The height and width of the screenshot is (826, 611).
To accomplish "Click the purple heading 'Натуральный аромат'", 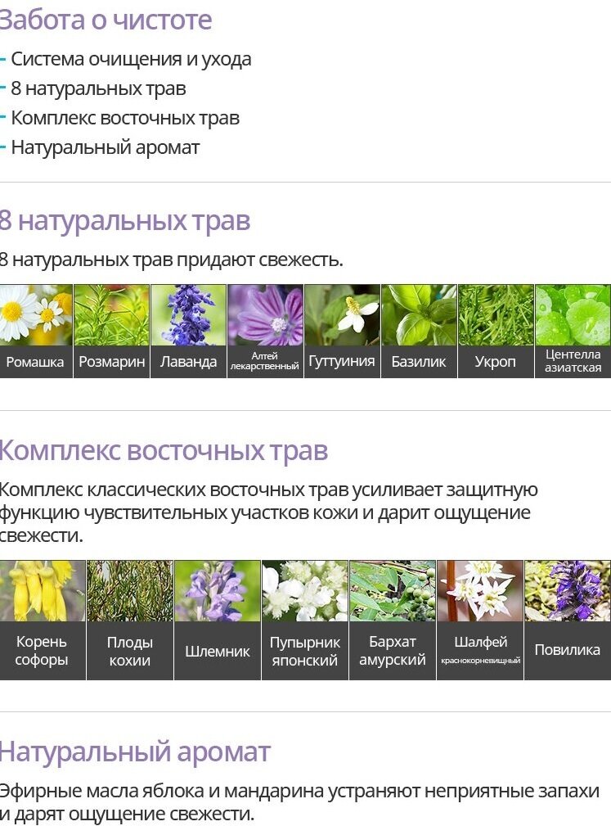I will (135, 752).
